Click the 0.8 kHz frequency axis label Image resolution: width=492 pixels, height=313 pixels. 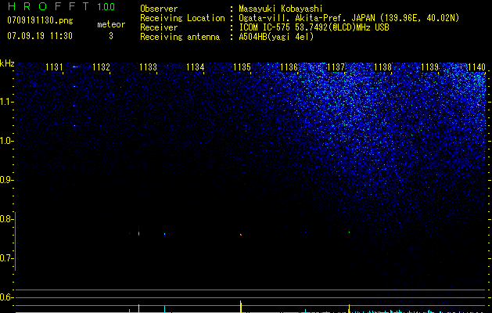pyautogui.click(x=5, y=219)
